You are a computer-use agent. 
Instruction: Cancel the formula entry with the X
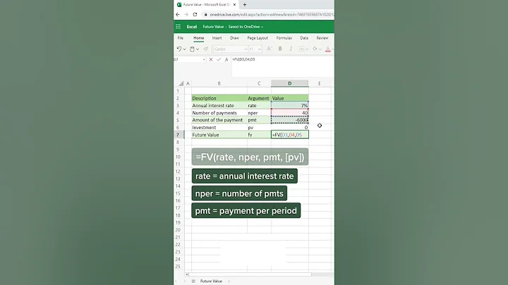(x=211, y=59)
